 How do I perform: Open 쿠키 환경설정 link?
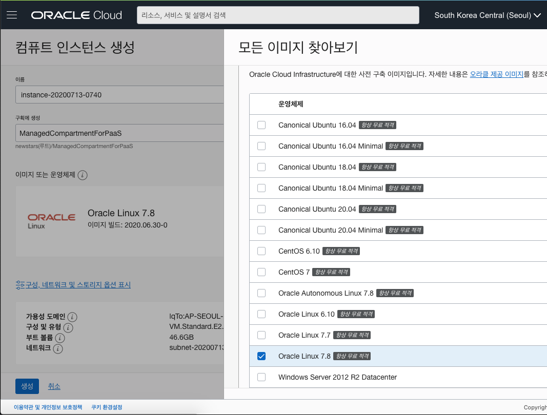coord(107,407)
